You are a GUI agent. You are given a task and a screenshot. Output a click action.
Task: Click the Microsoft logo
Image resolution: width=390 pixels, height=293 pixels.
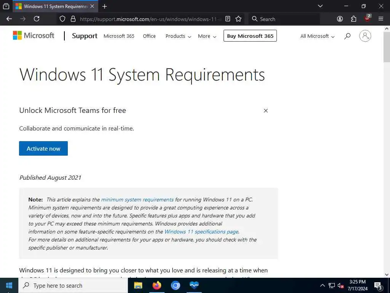[x=34, y=35]
